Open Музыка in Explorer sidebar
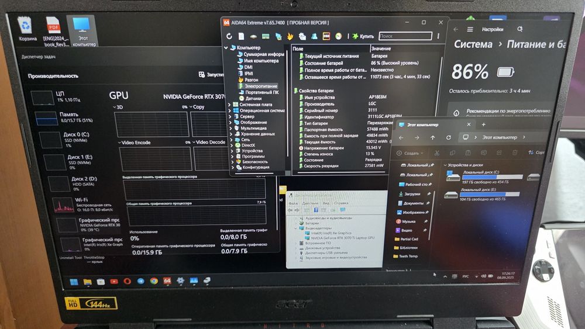The image size is (585, 329). point(410,221)
